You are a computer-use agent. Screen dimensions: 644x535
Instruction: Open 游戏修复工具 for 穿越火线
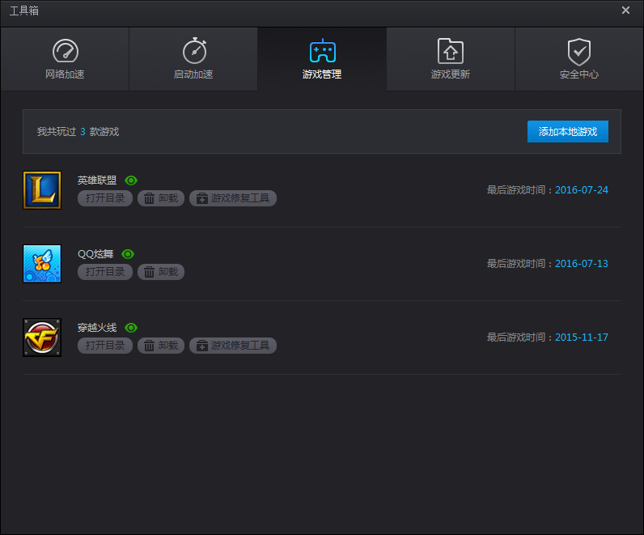(x=233, y=346)
